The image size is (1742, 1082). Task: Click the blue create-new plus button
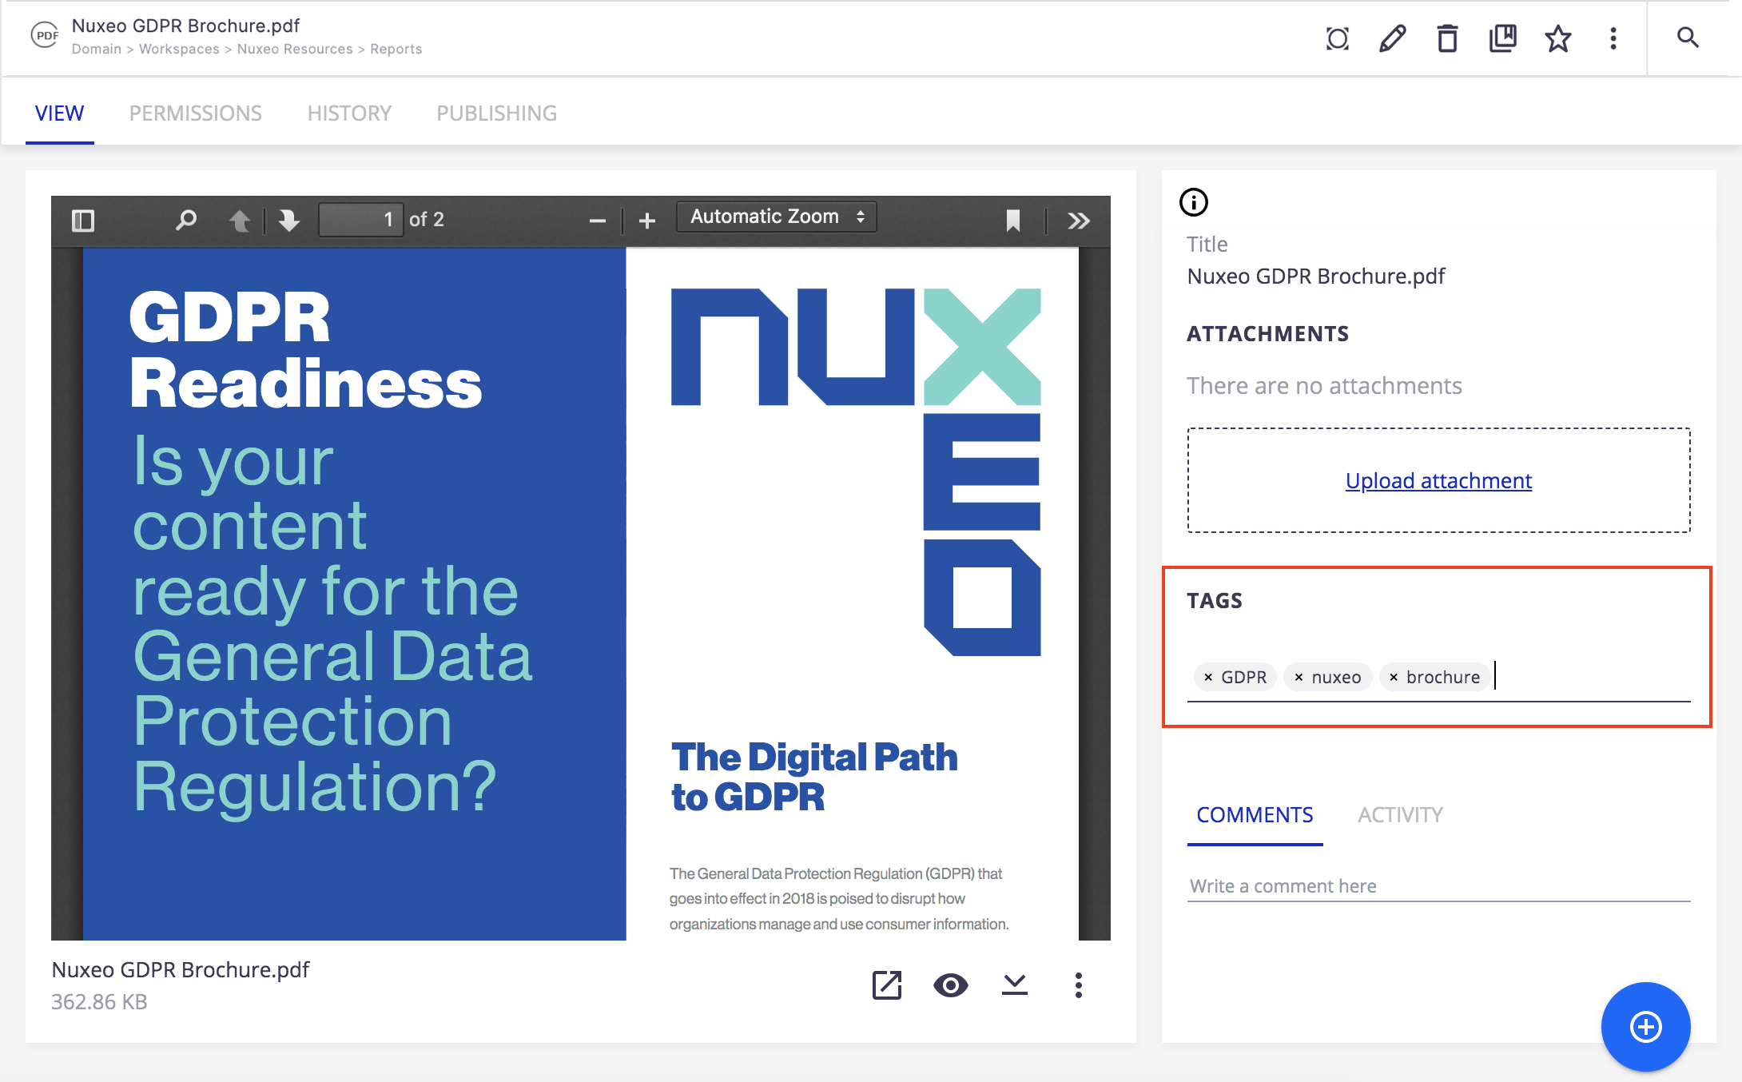click(x=1646, y=1027)
